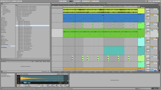The image size is (161, 90).
Task: Start playback with the Play button
Action: click(x=68, y=1)
